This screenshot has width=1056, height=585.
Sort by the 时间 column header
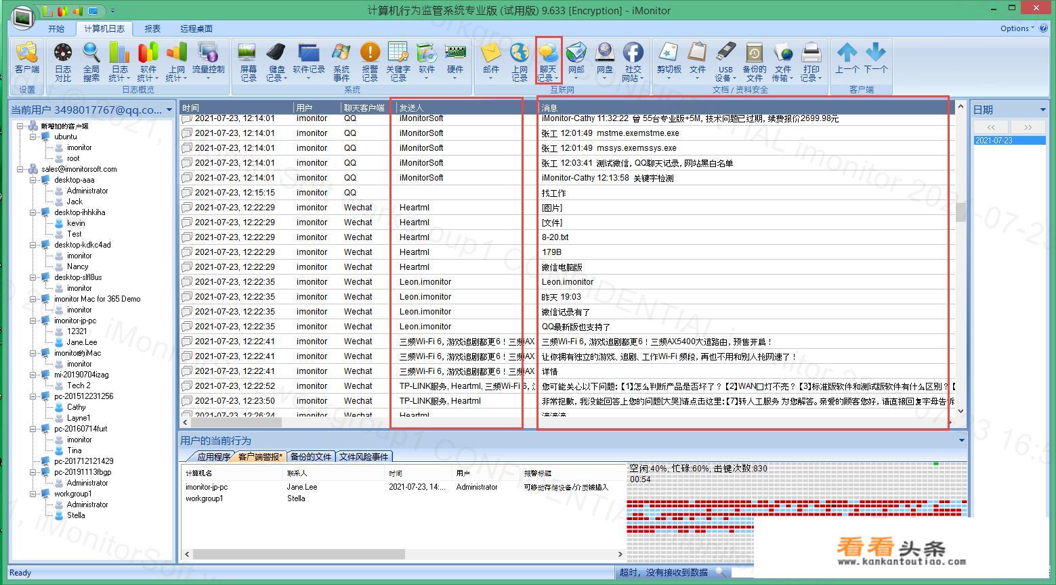point(236,108)
